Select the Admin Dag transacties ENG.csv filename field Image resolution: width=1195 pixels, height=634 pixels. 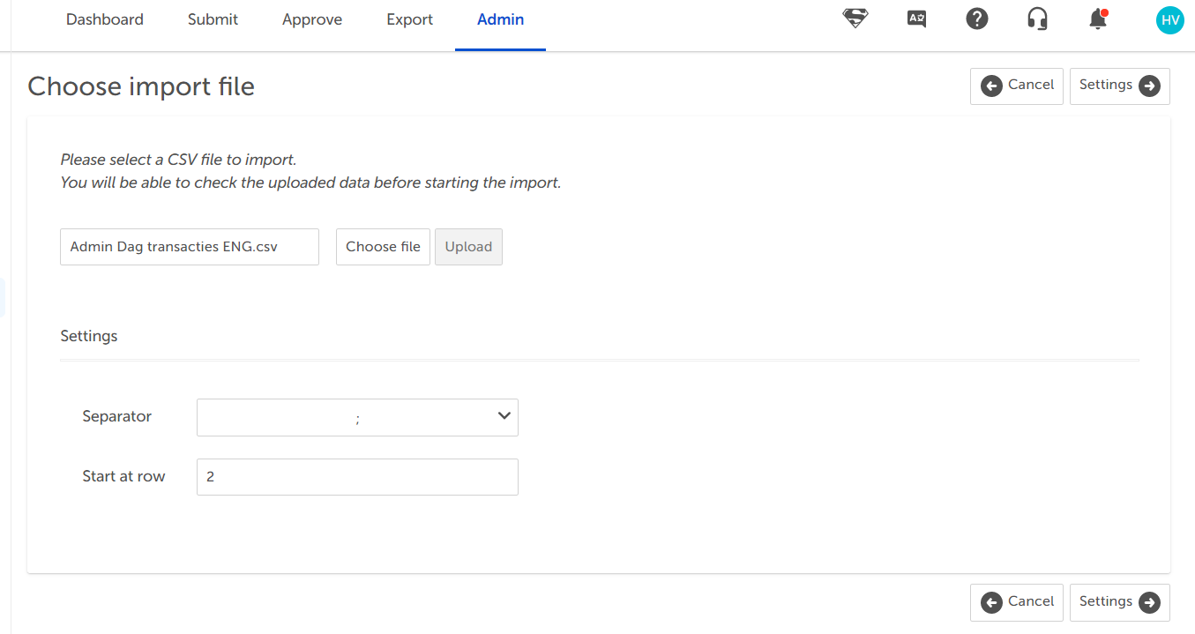[x=189, y=247]
